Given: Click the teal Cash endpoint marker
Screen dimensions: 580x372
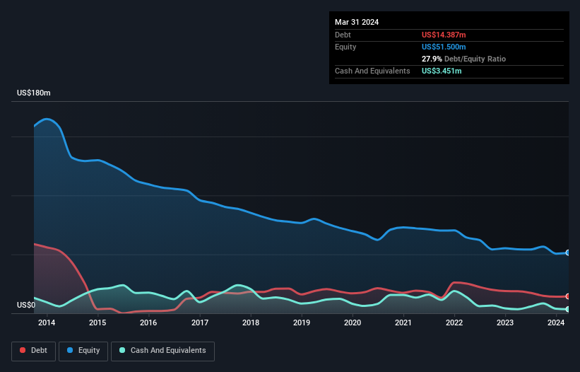Looking at the screenshot, I should tap(568, 309).
